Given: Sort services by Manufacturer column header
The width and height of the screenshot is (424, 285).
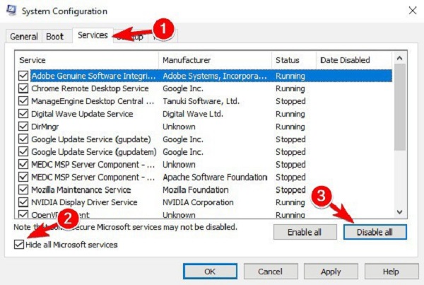Looking at the screenshot, I should tap(215, 60).
